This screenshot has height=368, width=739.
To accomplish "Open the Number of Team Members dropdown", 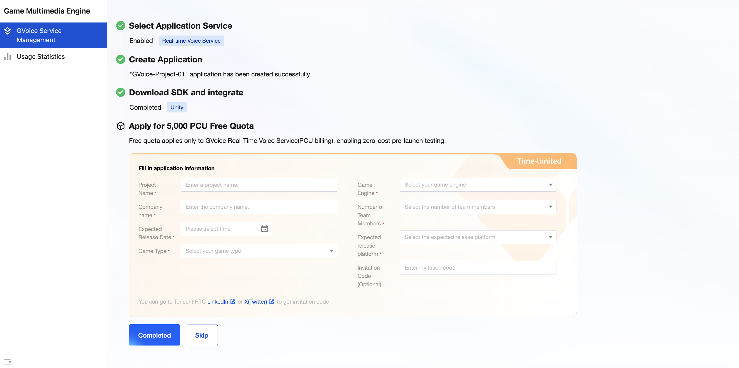I will (x=478, y=207).
